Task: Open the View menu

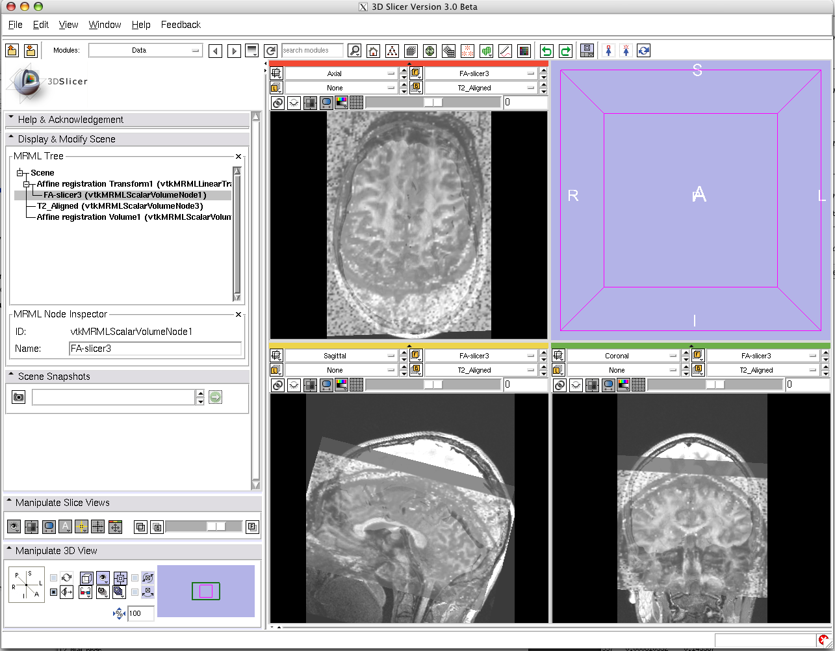Action: point(69,25)
